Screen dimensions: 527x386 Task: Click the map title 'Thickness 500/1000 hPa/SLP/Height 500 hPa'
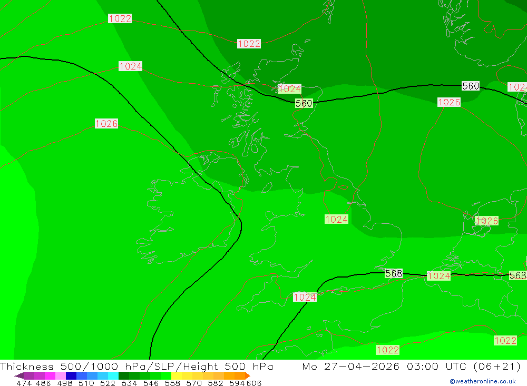[136, 366]
